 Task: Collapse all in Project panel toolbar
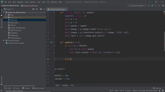37,9
